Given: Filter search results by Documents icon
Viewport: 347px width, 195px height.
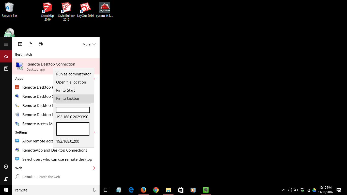Looking at the screenshot, I should (x=30, y=44).
